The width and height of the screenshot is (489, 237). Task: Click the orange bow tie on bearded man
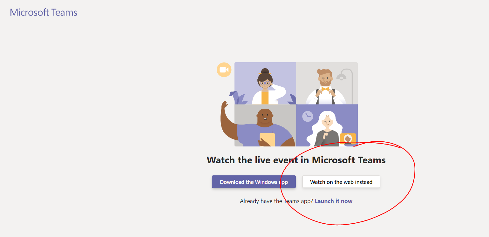point(325,89)
